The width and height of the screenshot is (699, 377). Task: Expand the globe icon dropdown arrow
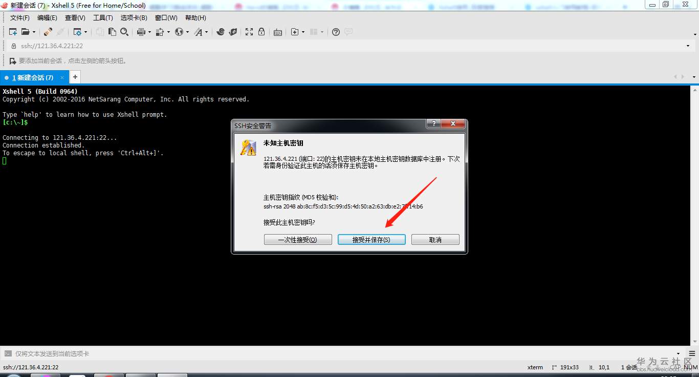[x=187, y=32]
